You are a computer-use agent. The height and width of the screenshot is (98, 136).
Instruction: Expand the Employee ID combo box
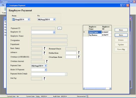point(54,32)
